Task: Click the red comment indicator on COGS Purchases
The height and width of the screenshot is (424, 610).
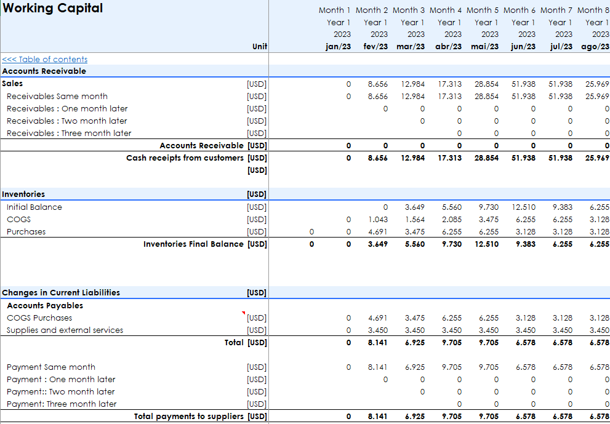Action: (244, 313)
